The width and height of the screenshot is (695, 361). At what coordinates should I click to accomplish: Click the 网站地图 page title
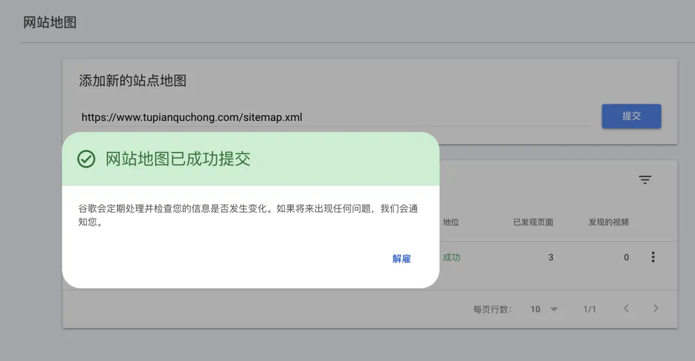(50, 23)
